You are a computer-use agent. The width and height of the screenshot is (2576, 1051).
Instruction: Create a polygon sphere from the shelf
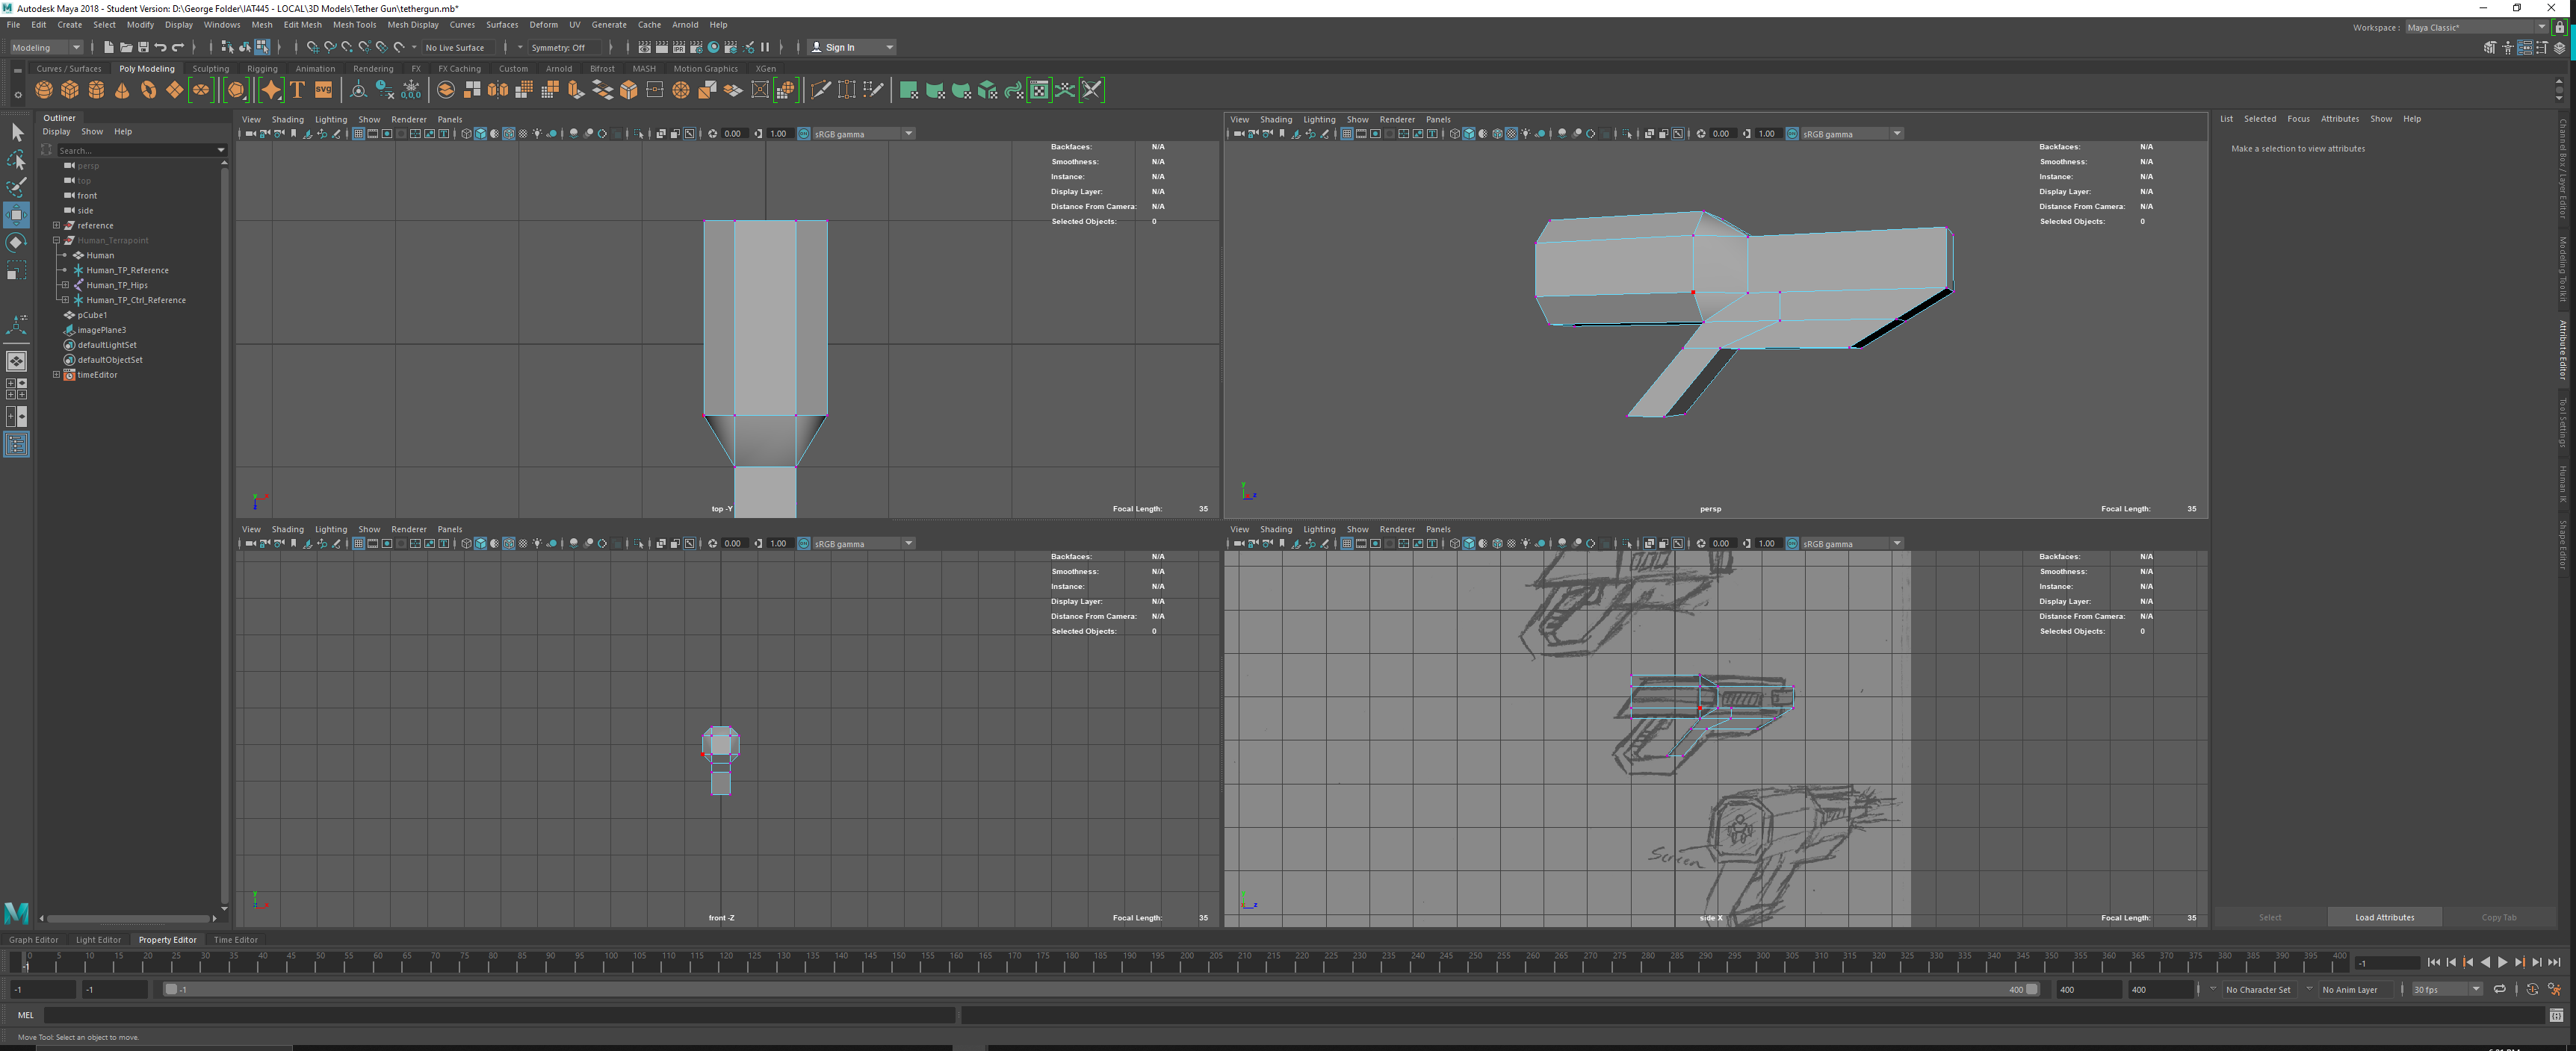tap(44, 91)
